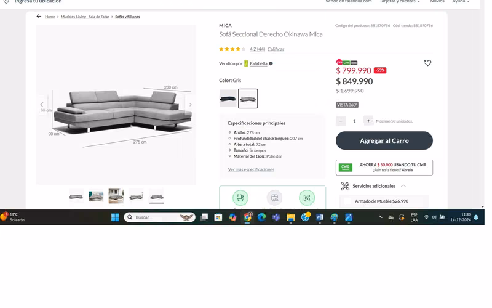Add product to favorites with heart icon
Image resolution: width=492 pixels, height=308 pixels.
coord(427,63)
